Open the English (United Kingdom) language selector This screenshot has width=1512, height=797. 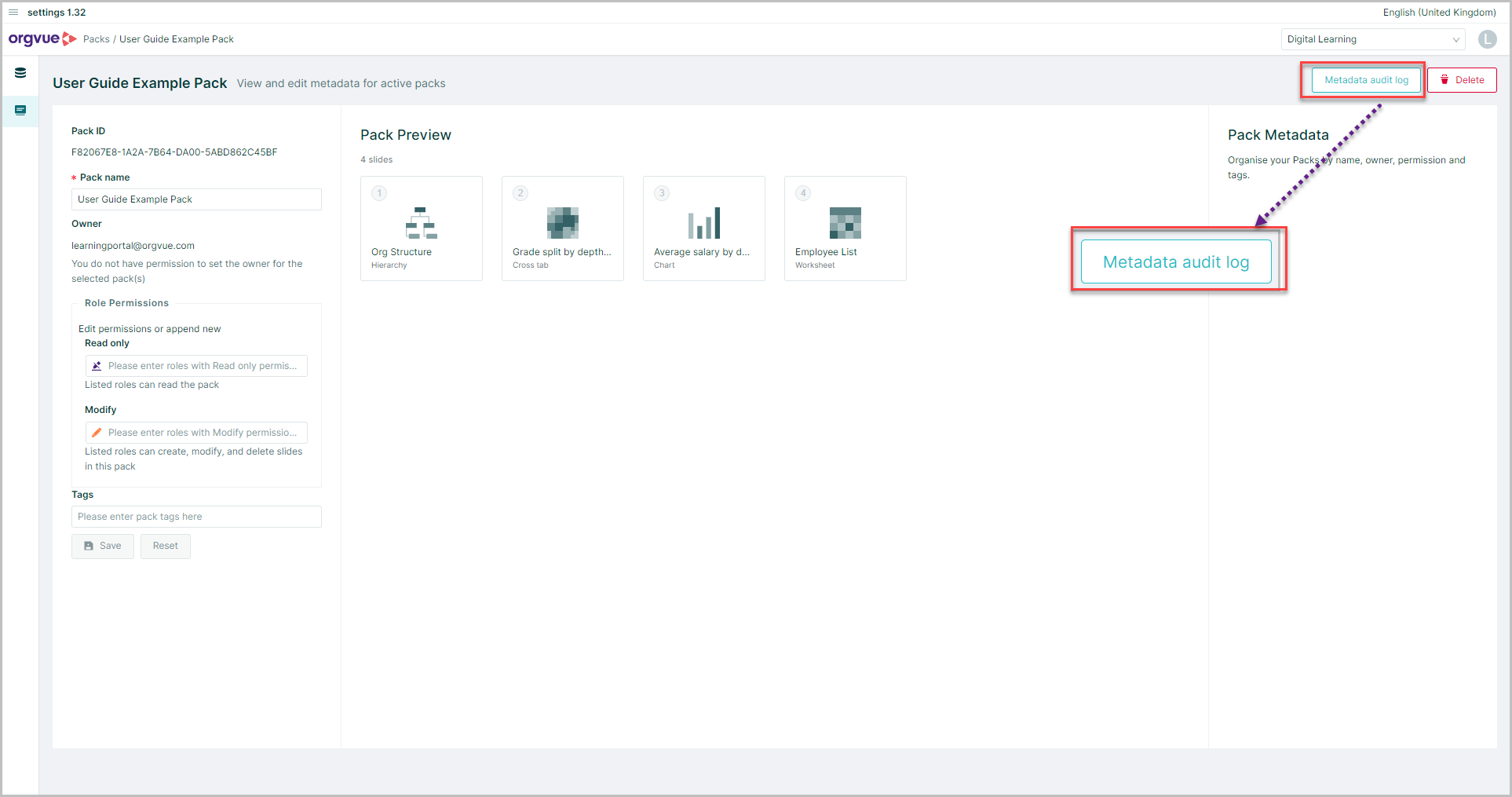tap(1438, 12)
